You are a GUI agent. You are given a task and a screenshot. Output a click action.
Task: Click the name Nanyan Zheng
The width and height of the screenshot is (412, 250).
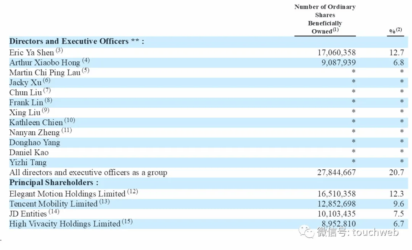[34, 132]
